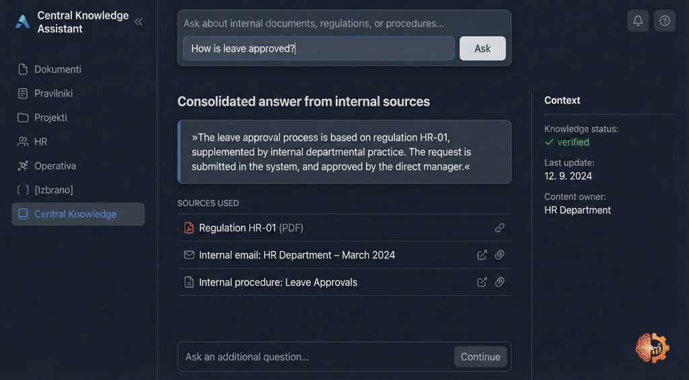Click the Central Knowledge Assistant logo
This screenshot has width=689, height=380.
coord(23,22)
